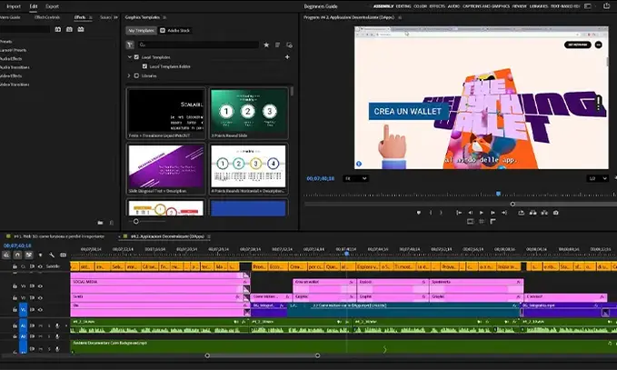Screen dimensions: 617x370
Task: Click the Mark In button
Action: click(431, 213)
